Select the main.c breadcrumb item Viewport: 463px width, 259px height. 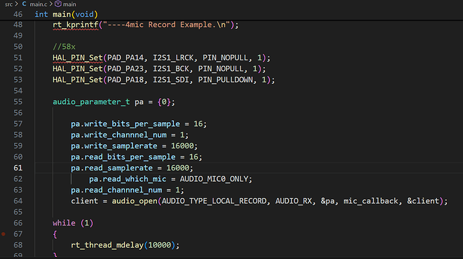tap(38, 4)
